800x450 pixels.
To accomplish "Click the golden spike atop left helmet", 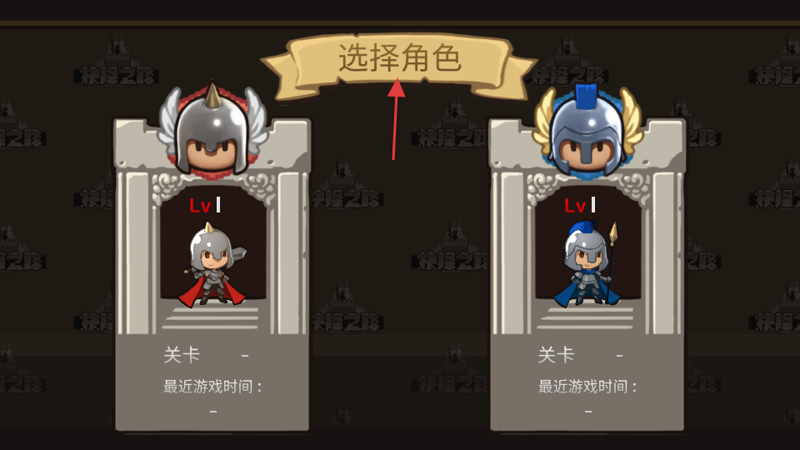I will [x=212, y=95].
